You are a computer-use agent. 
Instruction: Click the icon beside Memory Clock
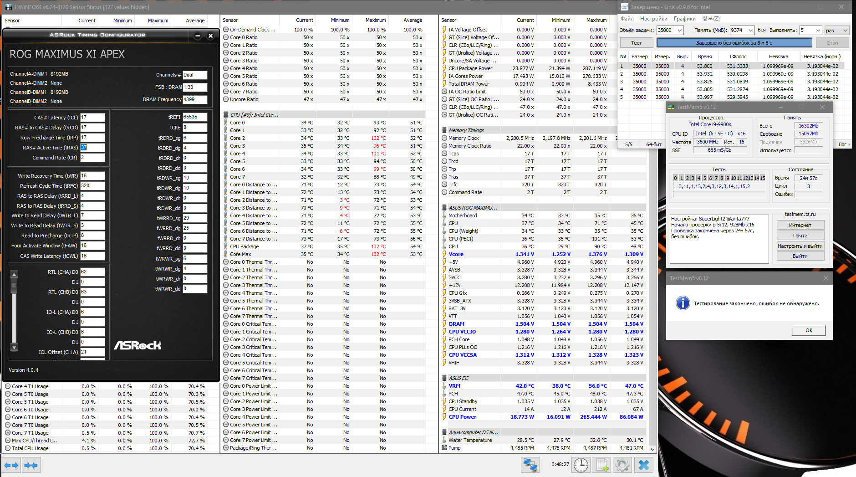click(444, 138)
